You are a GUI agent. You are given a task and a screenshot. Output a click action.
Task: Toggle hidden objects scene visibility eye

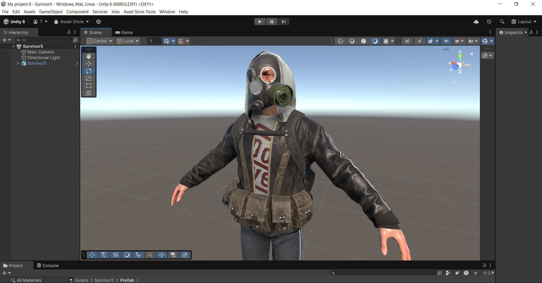446,41
